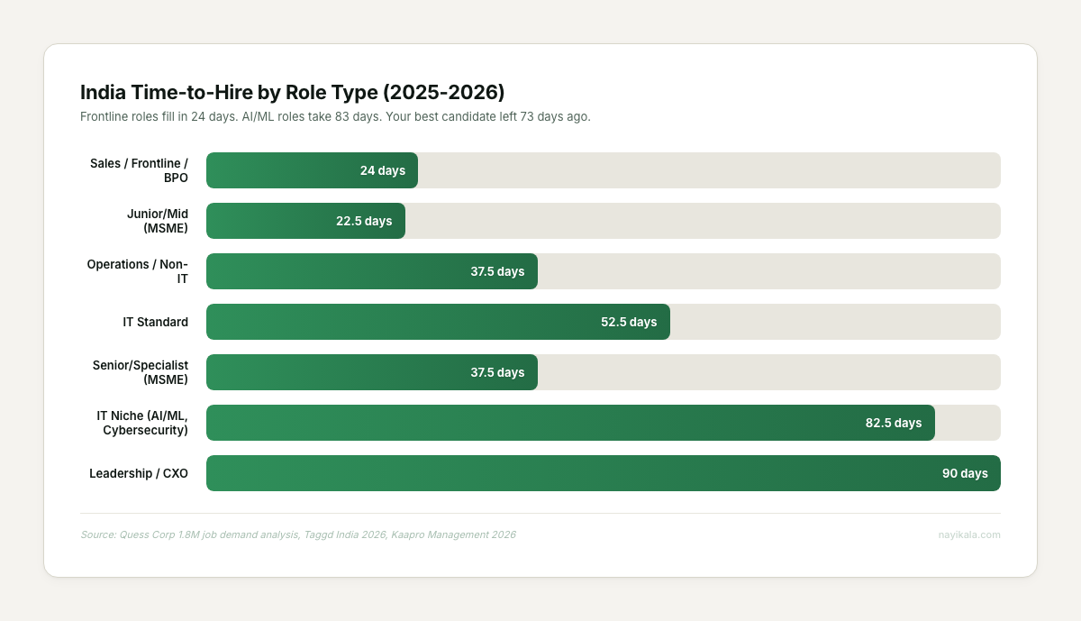
Task: Click the '82.5 days' bar value
Action: point(893,423)
